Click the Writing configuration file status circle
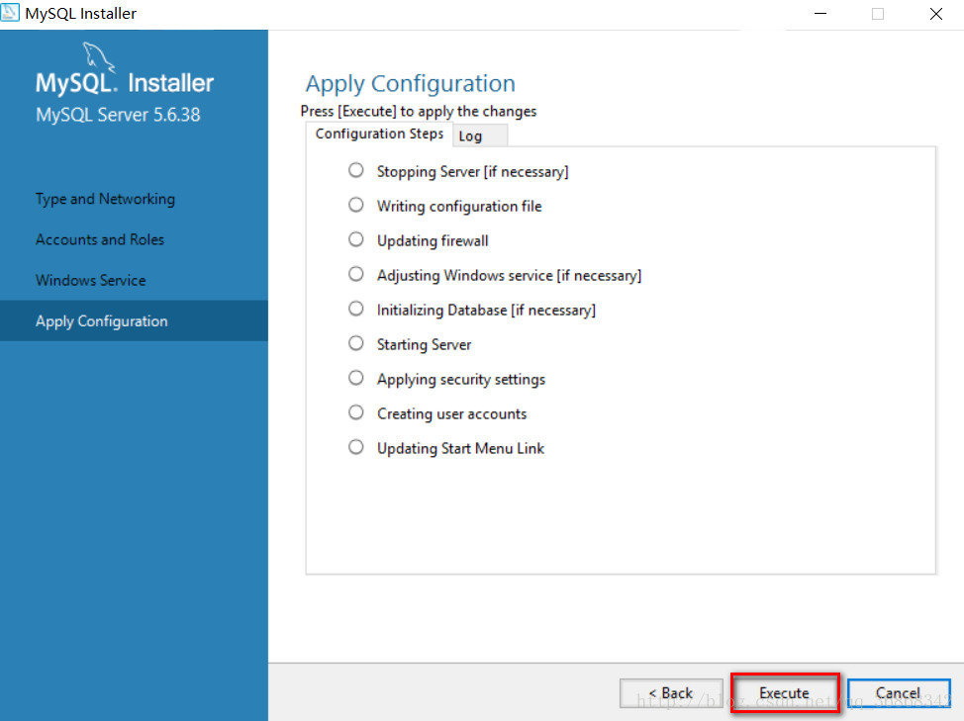This screenshot has height=721, width=964. 356,205
